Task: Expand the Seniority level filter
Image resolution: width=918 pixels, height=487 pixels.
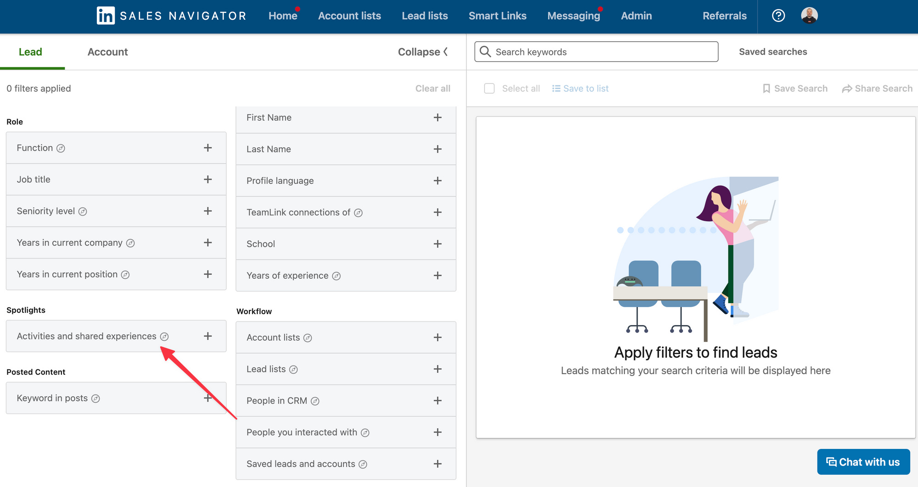Action: click(208, 211)
